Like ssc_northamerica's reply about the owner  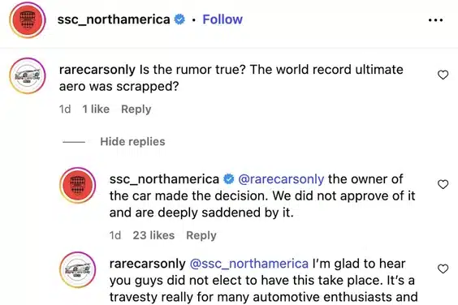[443, 184]
